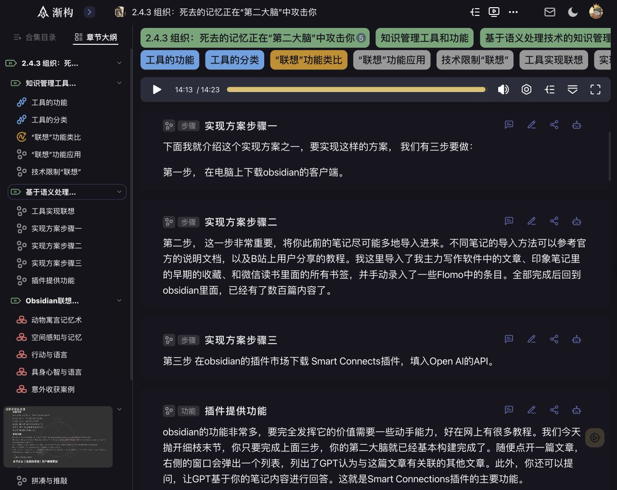Click the blue 工具的功能 tag
617x490 pixels.
170,60
